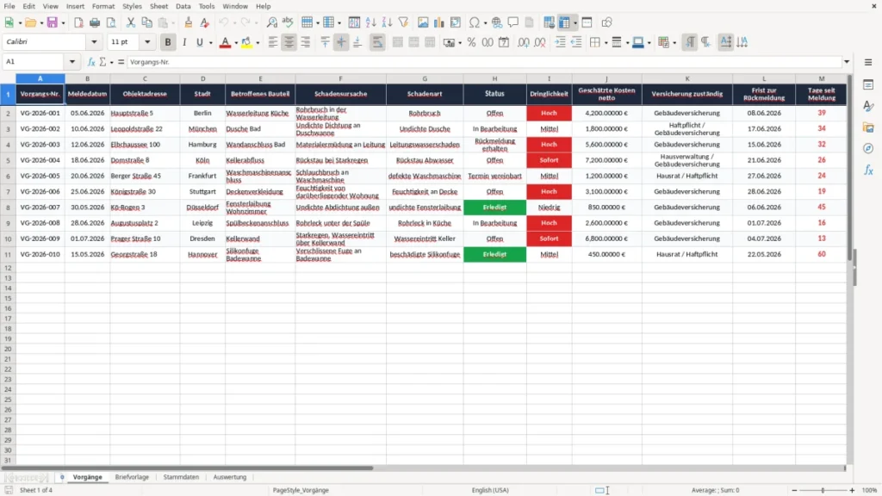Insert a chart using Chart icon

[439, 22]
